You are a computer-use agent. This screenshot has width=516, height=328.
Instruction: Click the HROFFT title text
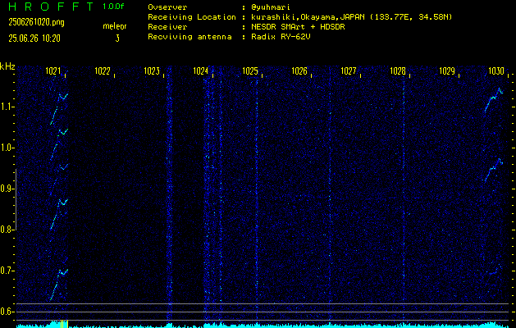click(50, 7)
